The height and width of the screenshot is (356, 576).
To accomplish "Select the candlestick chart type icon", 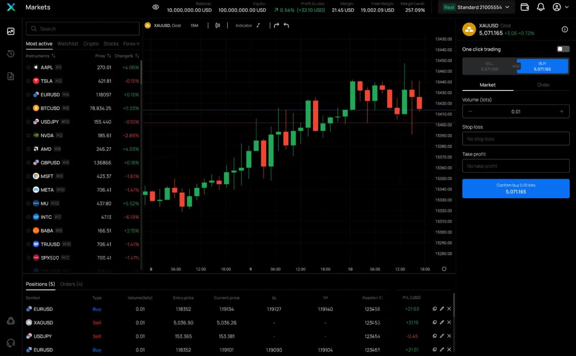I will [217, 26].
